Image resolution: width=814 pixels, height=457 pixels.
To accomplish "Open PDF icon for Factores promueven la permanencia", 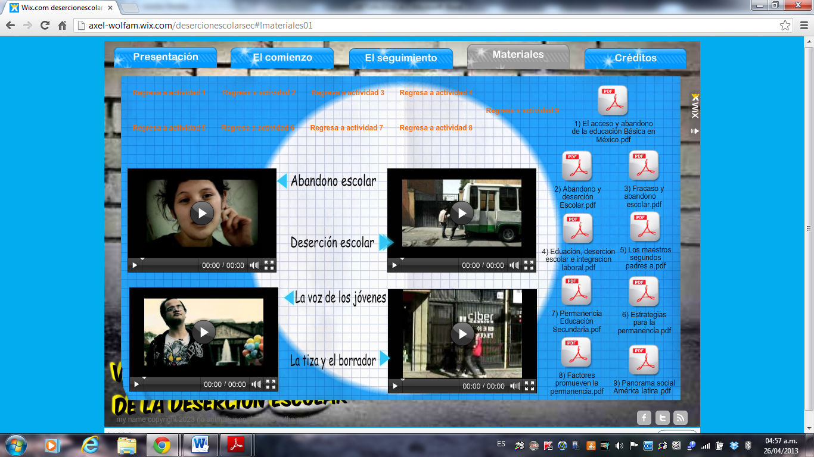I will tap(576, 352).
